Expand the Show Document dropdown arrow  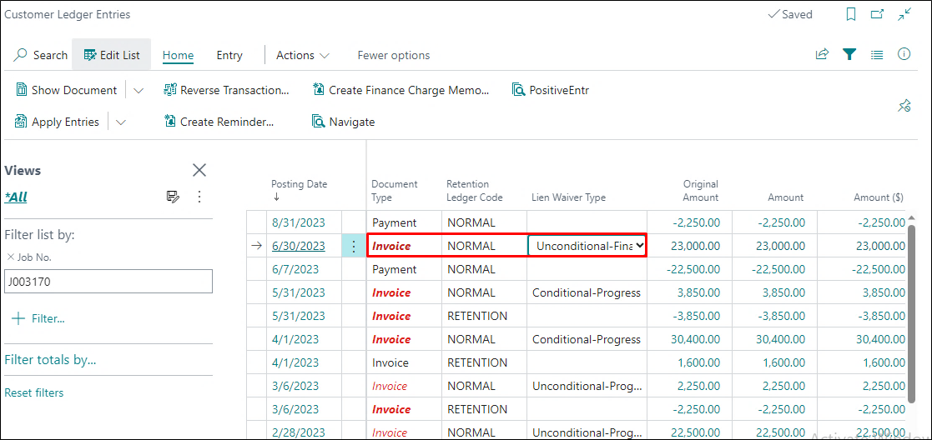point(139,90)
